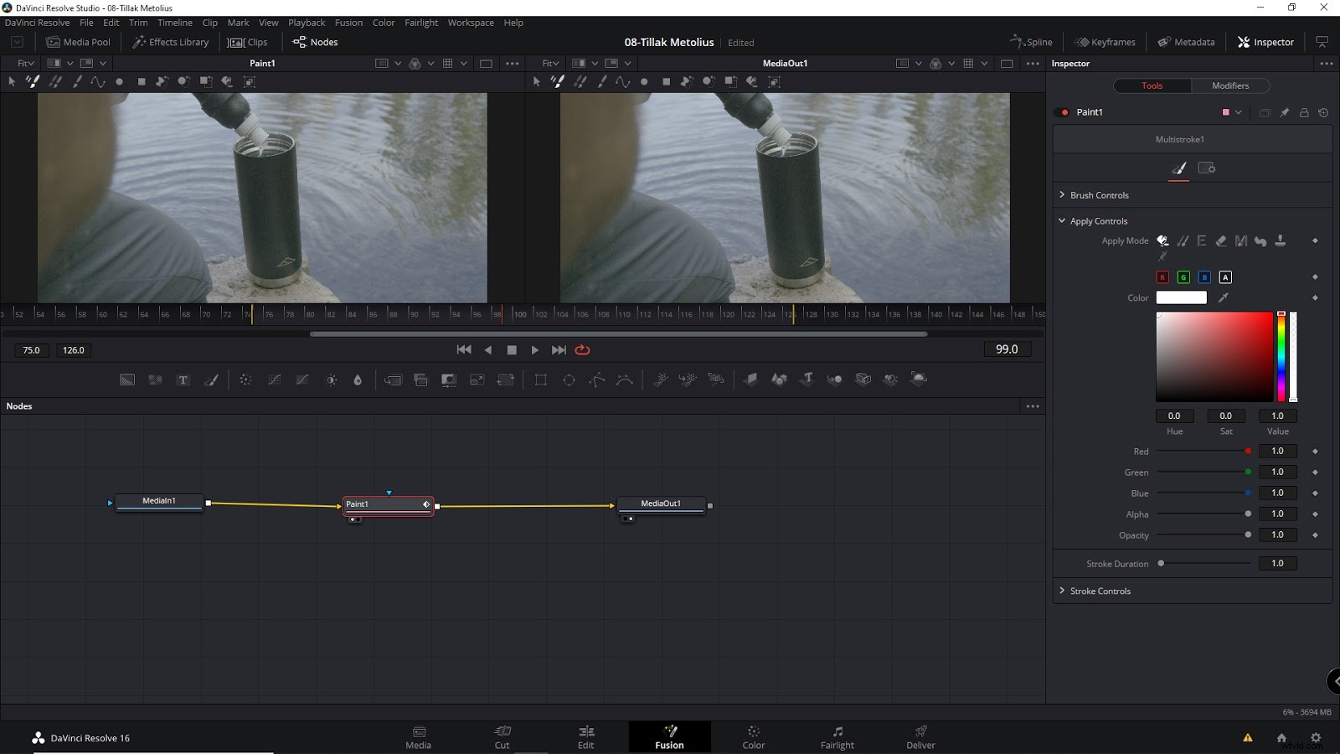Set Apply Mode to Clone
This screenshot has width=1340, height=754.
[1281, 240]
